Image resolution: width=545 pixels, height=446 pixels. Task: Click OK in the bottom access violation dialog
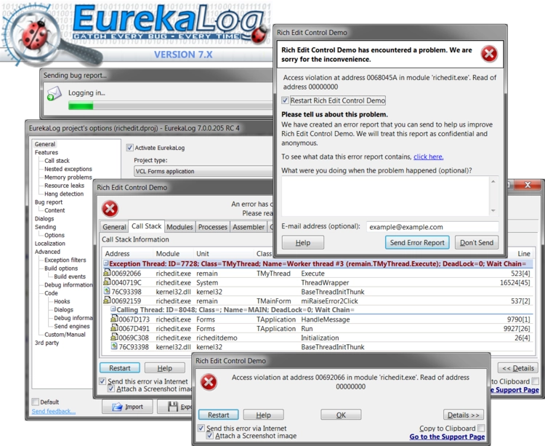[x=341, y=415]
